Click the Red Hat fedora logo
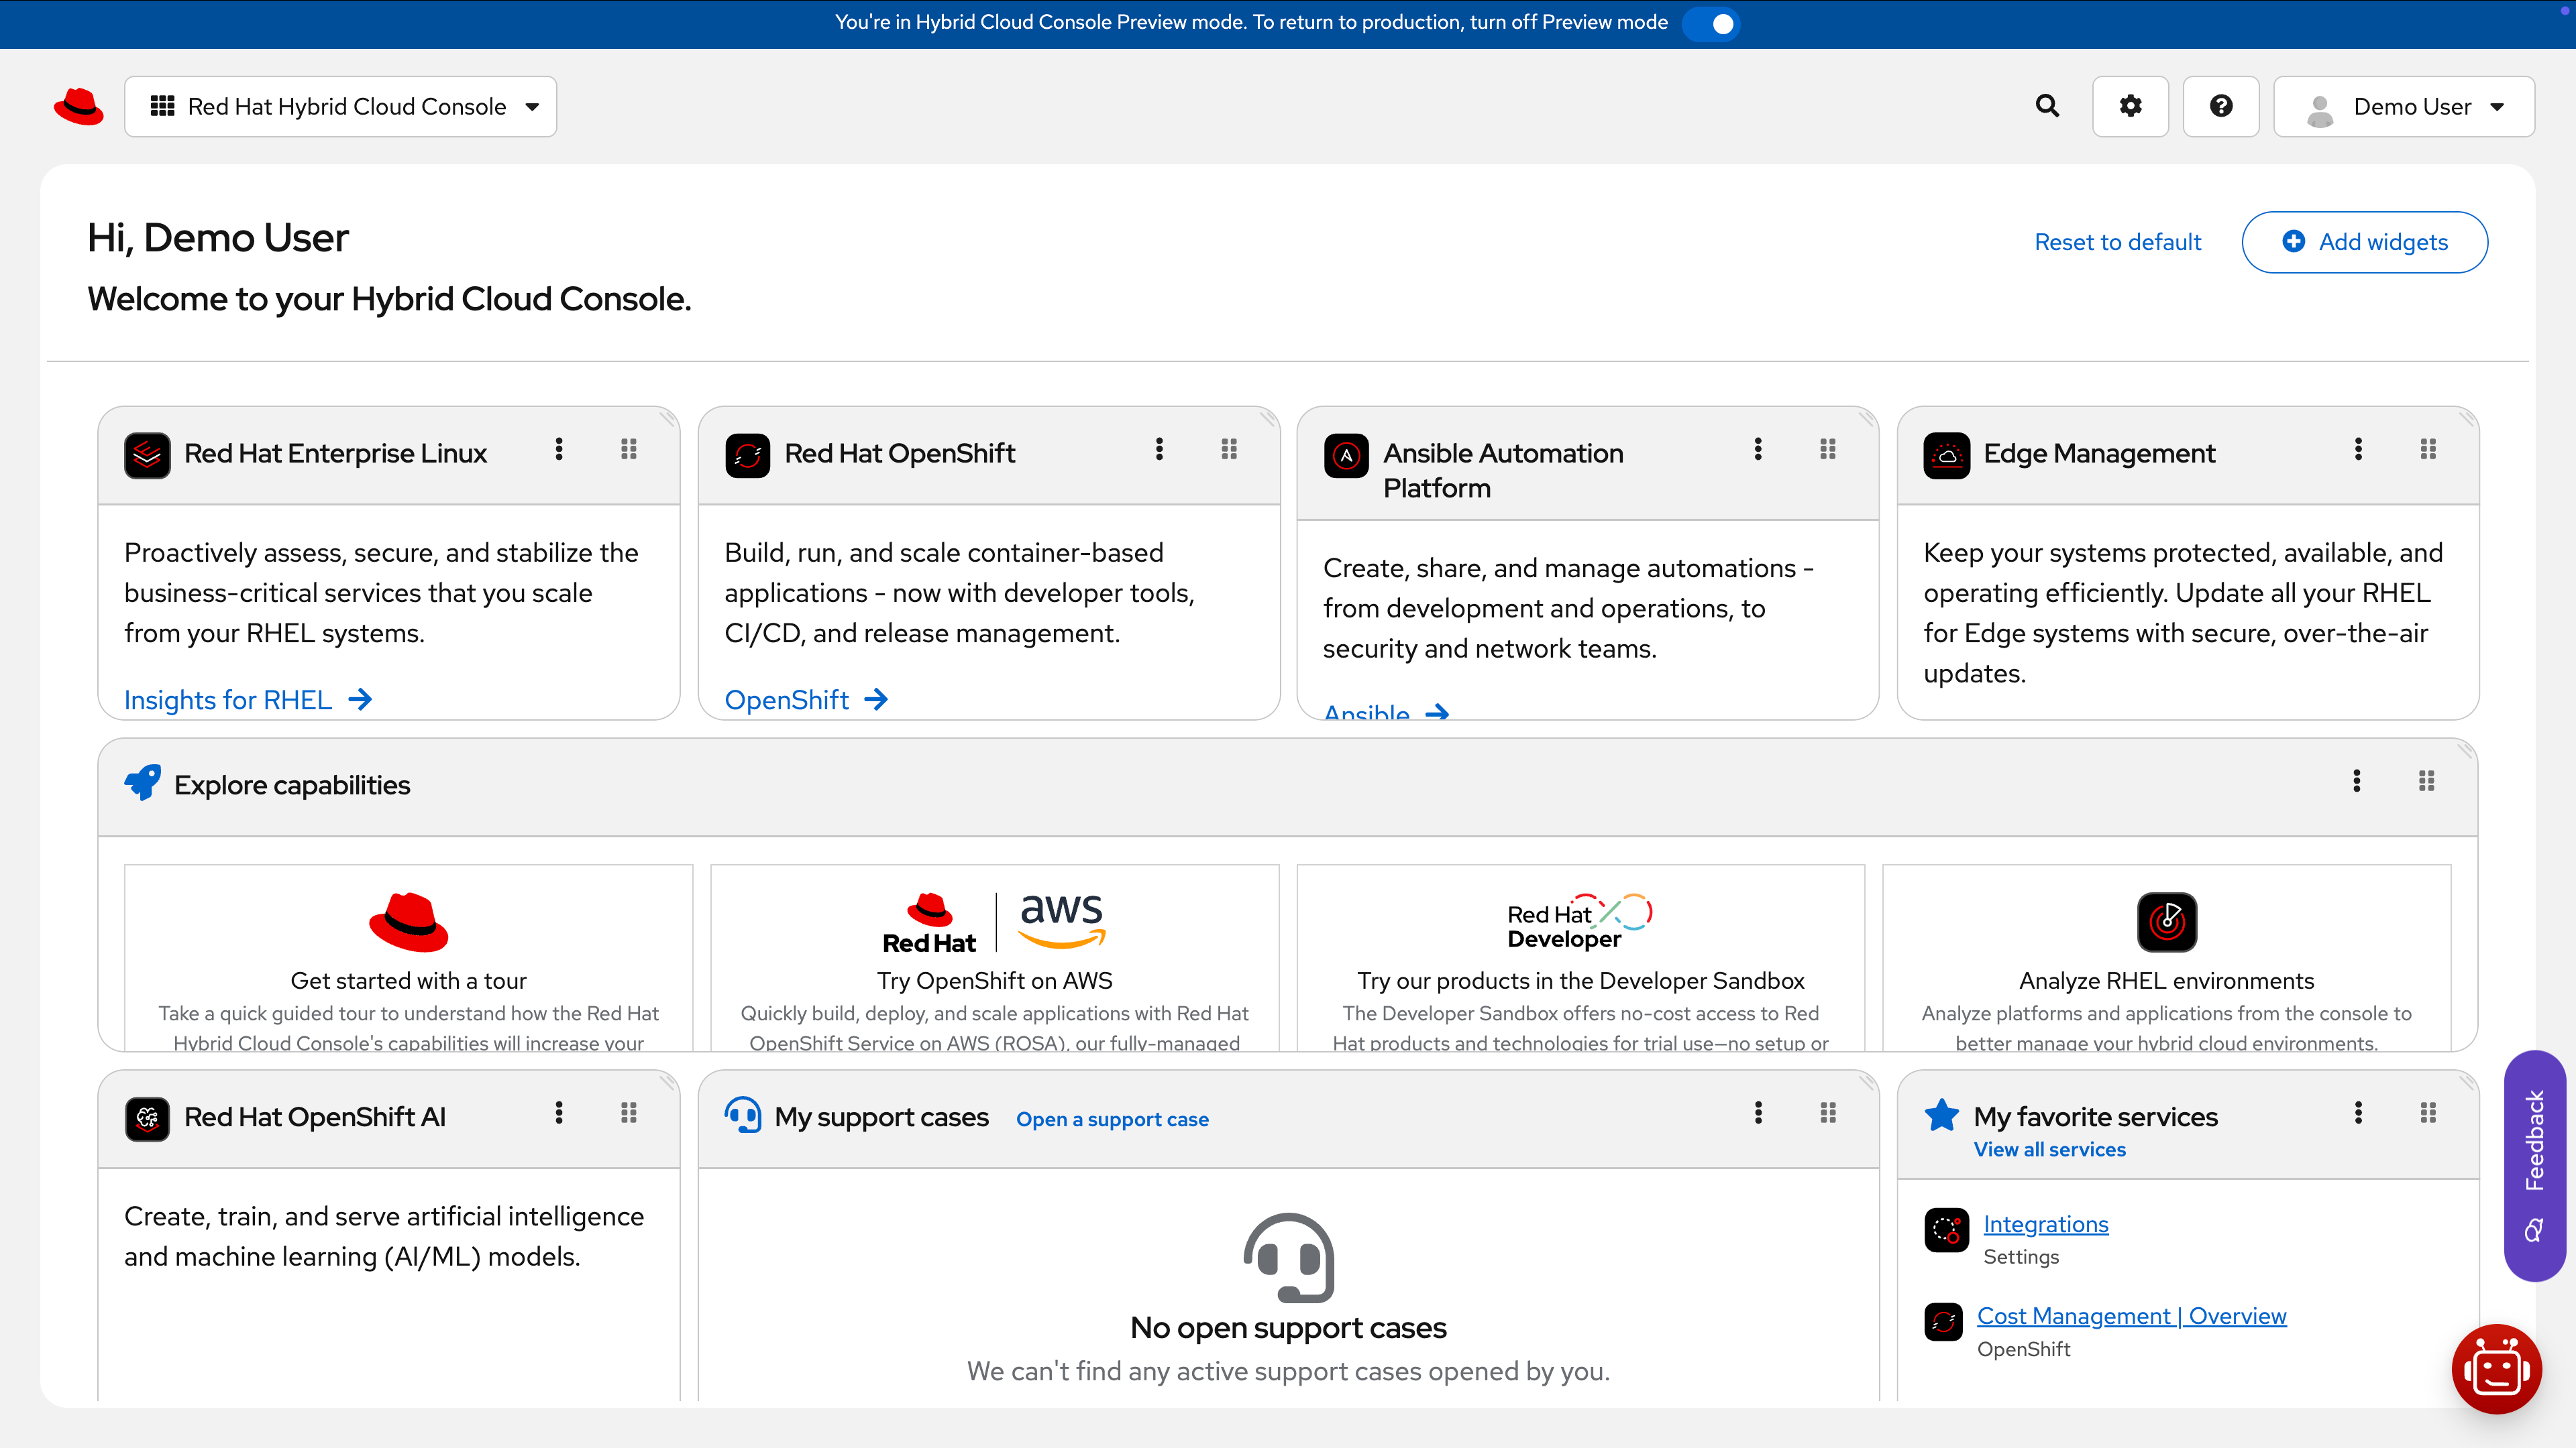 click(x=79, y=106)
